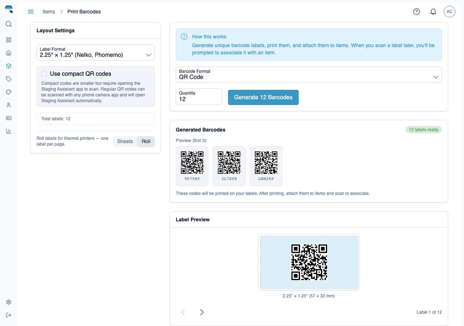Open the help question mark icon

pyautogui.click(x=416, y=12)
